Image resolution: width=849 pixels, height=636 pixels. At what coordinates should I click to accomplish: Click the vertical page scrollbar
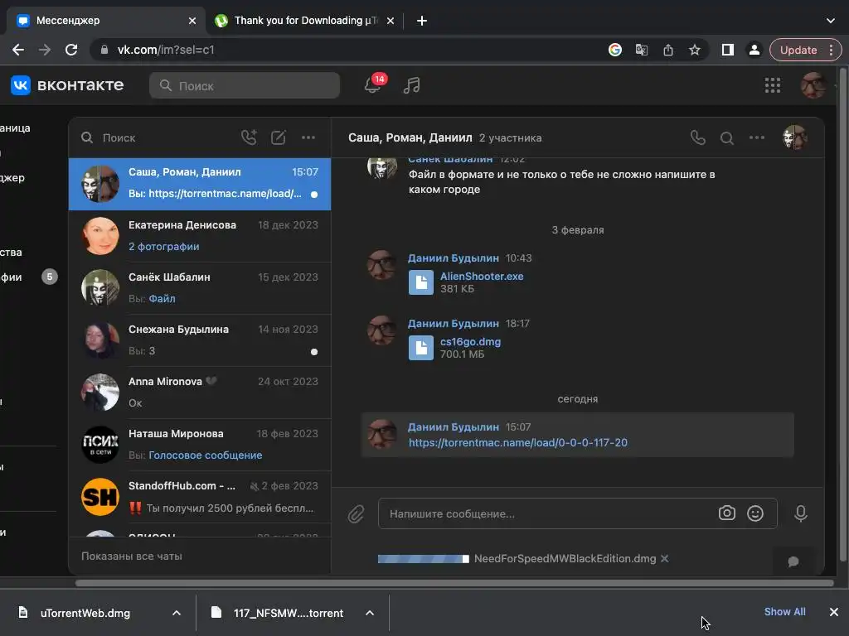click(842, 314)
